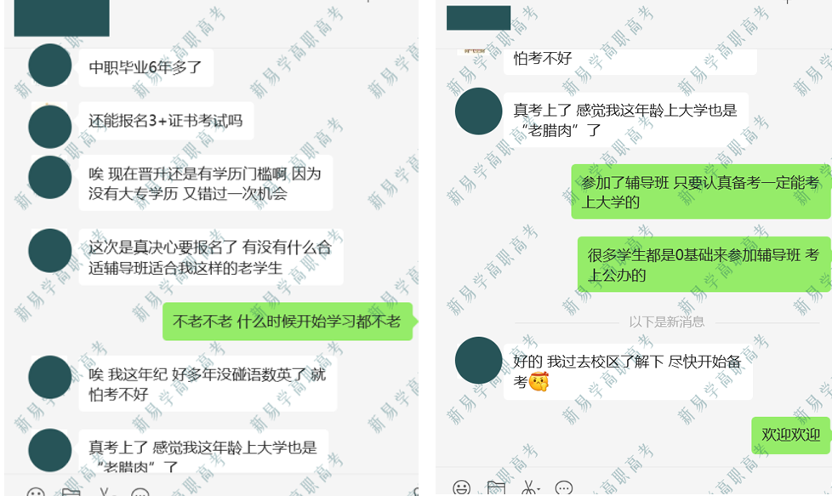Click the "参加了辅导班 只要认真备考" message bubble

point(700,192)
